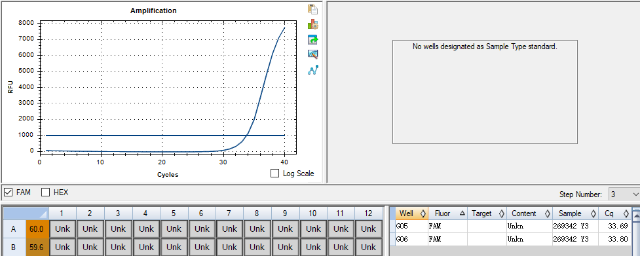Image resolution: width=640 pixels, height=256 pixels.
Task: Click the empty standard curve panel
Action: tap(485, 92)
